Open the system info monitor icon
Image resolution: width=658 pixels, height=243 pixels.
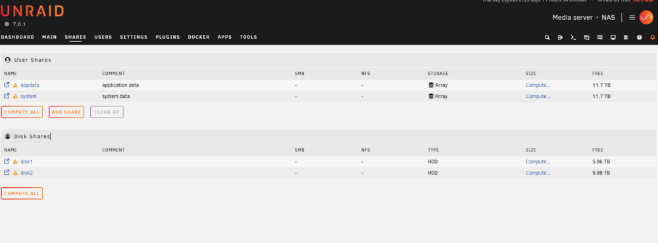pyautogui.click(x=613, y=37)
